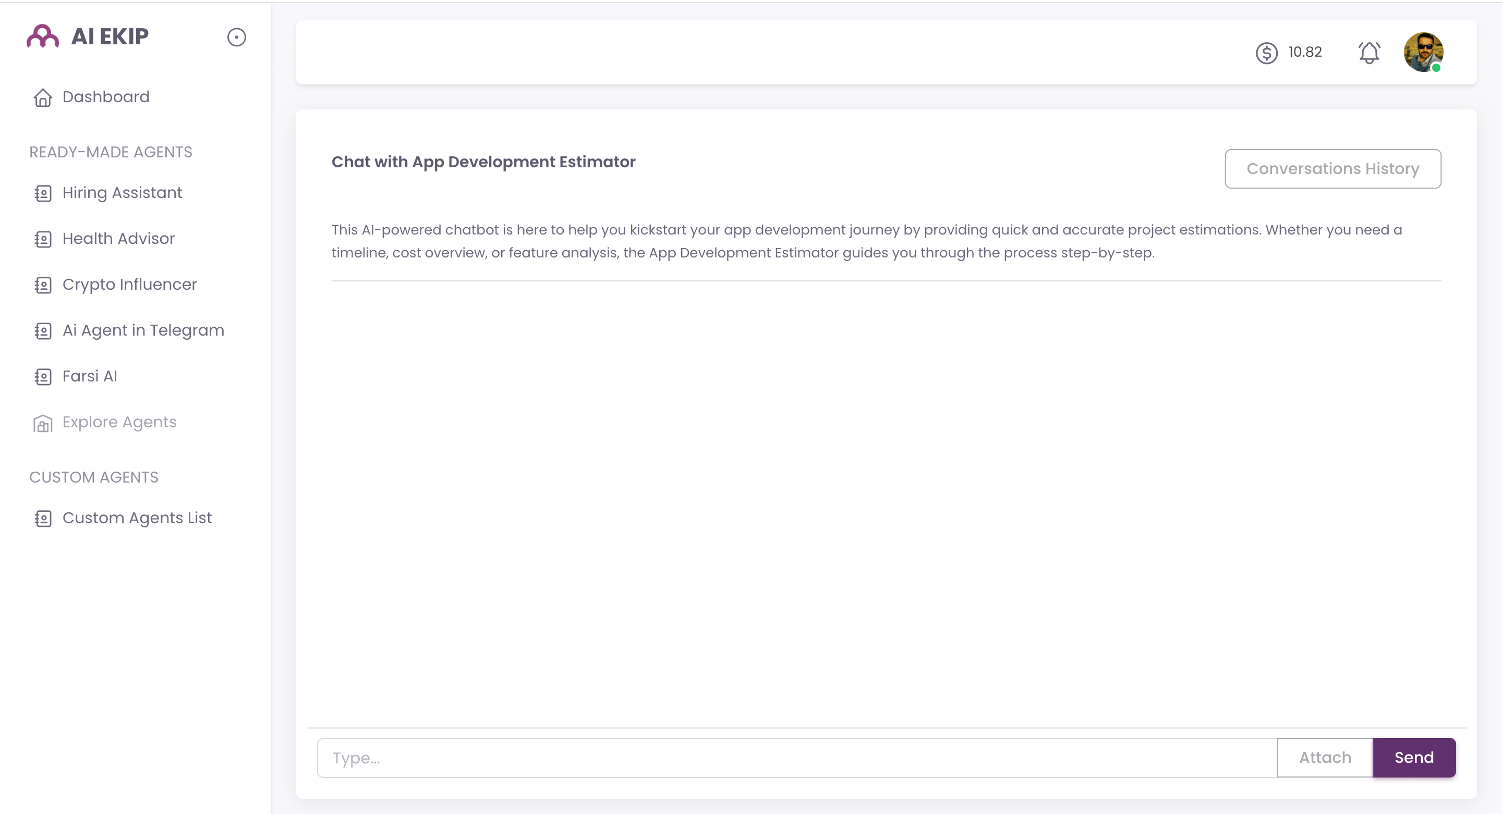Image resolution: width=1502 pixels, height=814 pixels.
Task: Click the dollar credit balance icon
Action: click(x=1266, y=53)
